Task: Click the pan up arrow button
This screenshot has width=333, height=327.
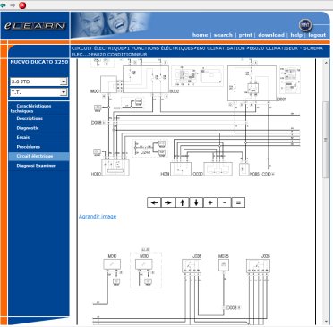Action: pos(183,202)
